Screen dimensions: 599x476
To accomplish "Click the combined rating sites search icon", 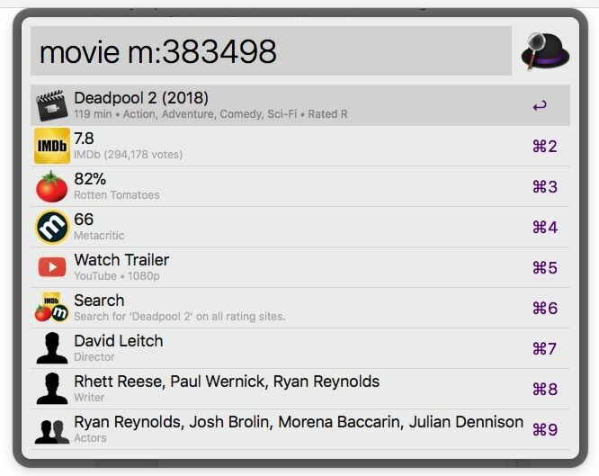I will pyautogui.click(x=51, y=308).
